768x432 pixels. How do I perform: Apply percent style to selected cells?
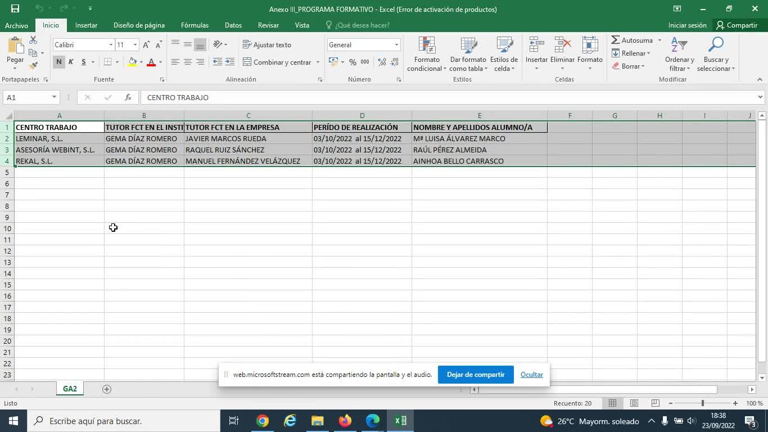click(353, 62)
